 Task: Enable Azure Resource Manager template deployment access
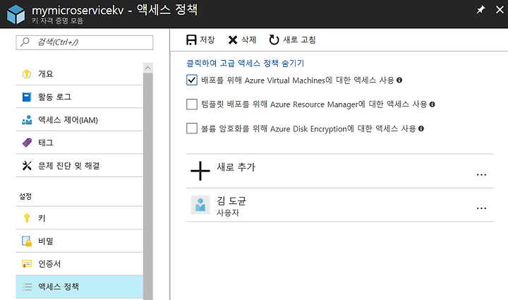[192, 104]
